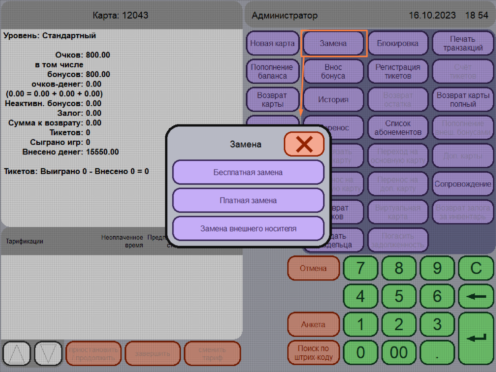Click the Карта: 12043 header
The height and width of the screenshot is (372, 496).
120,15
